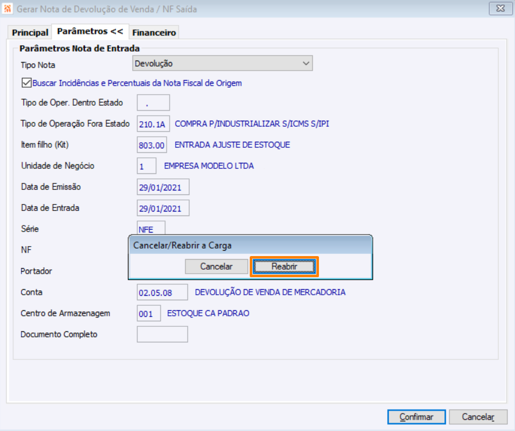Select the Parâmetros tab
This screenshot has width=515, height=431.
pos(90,31)
